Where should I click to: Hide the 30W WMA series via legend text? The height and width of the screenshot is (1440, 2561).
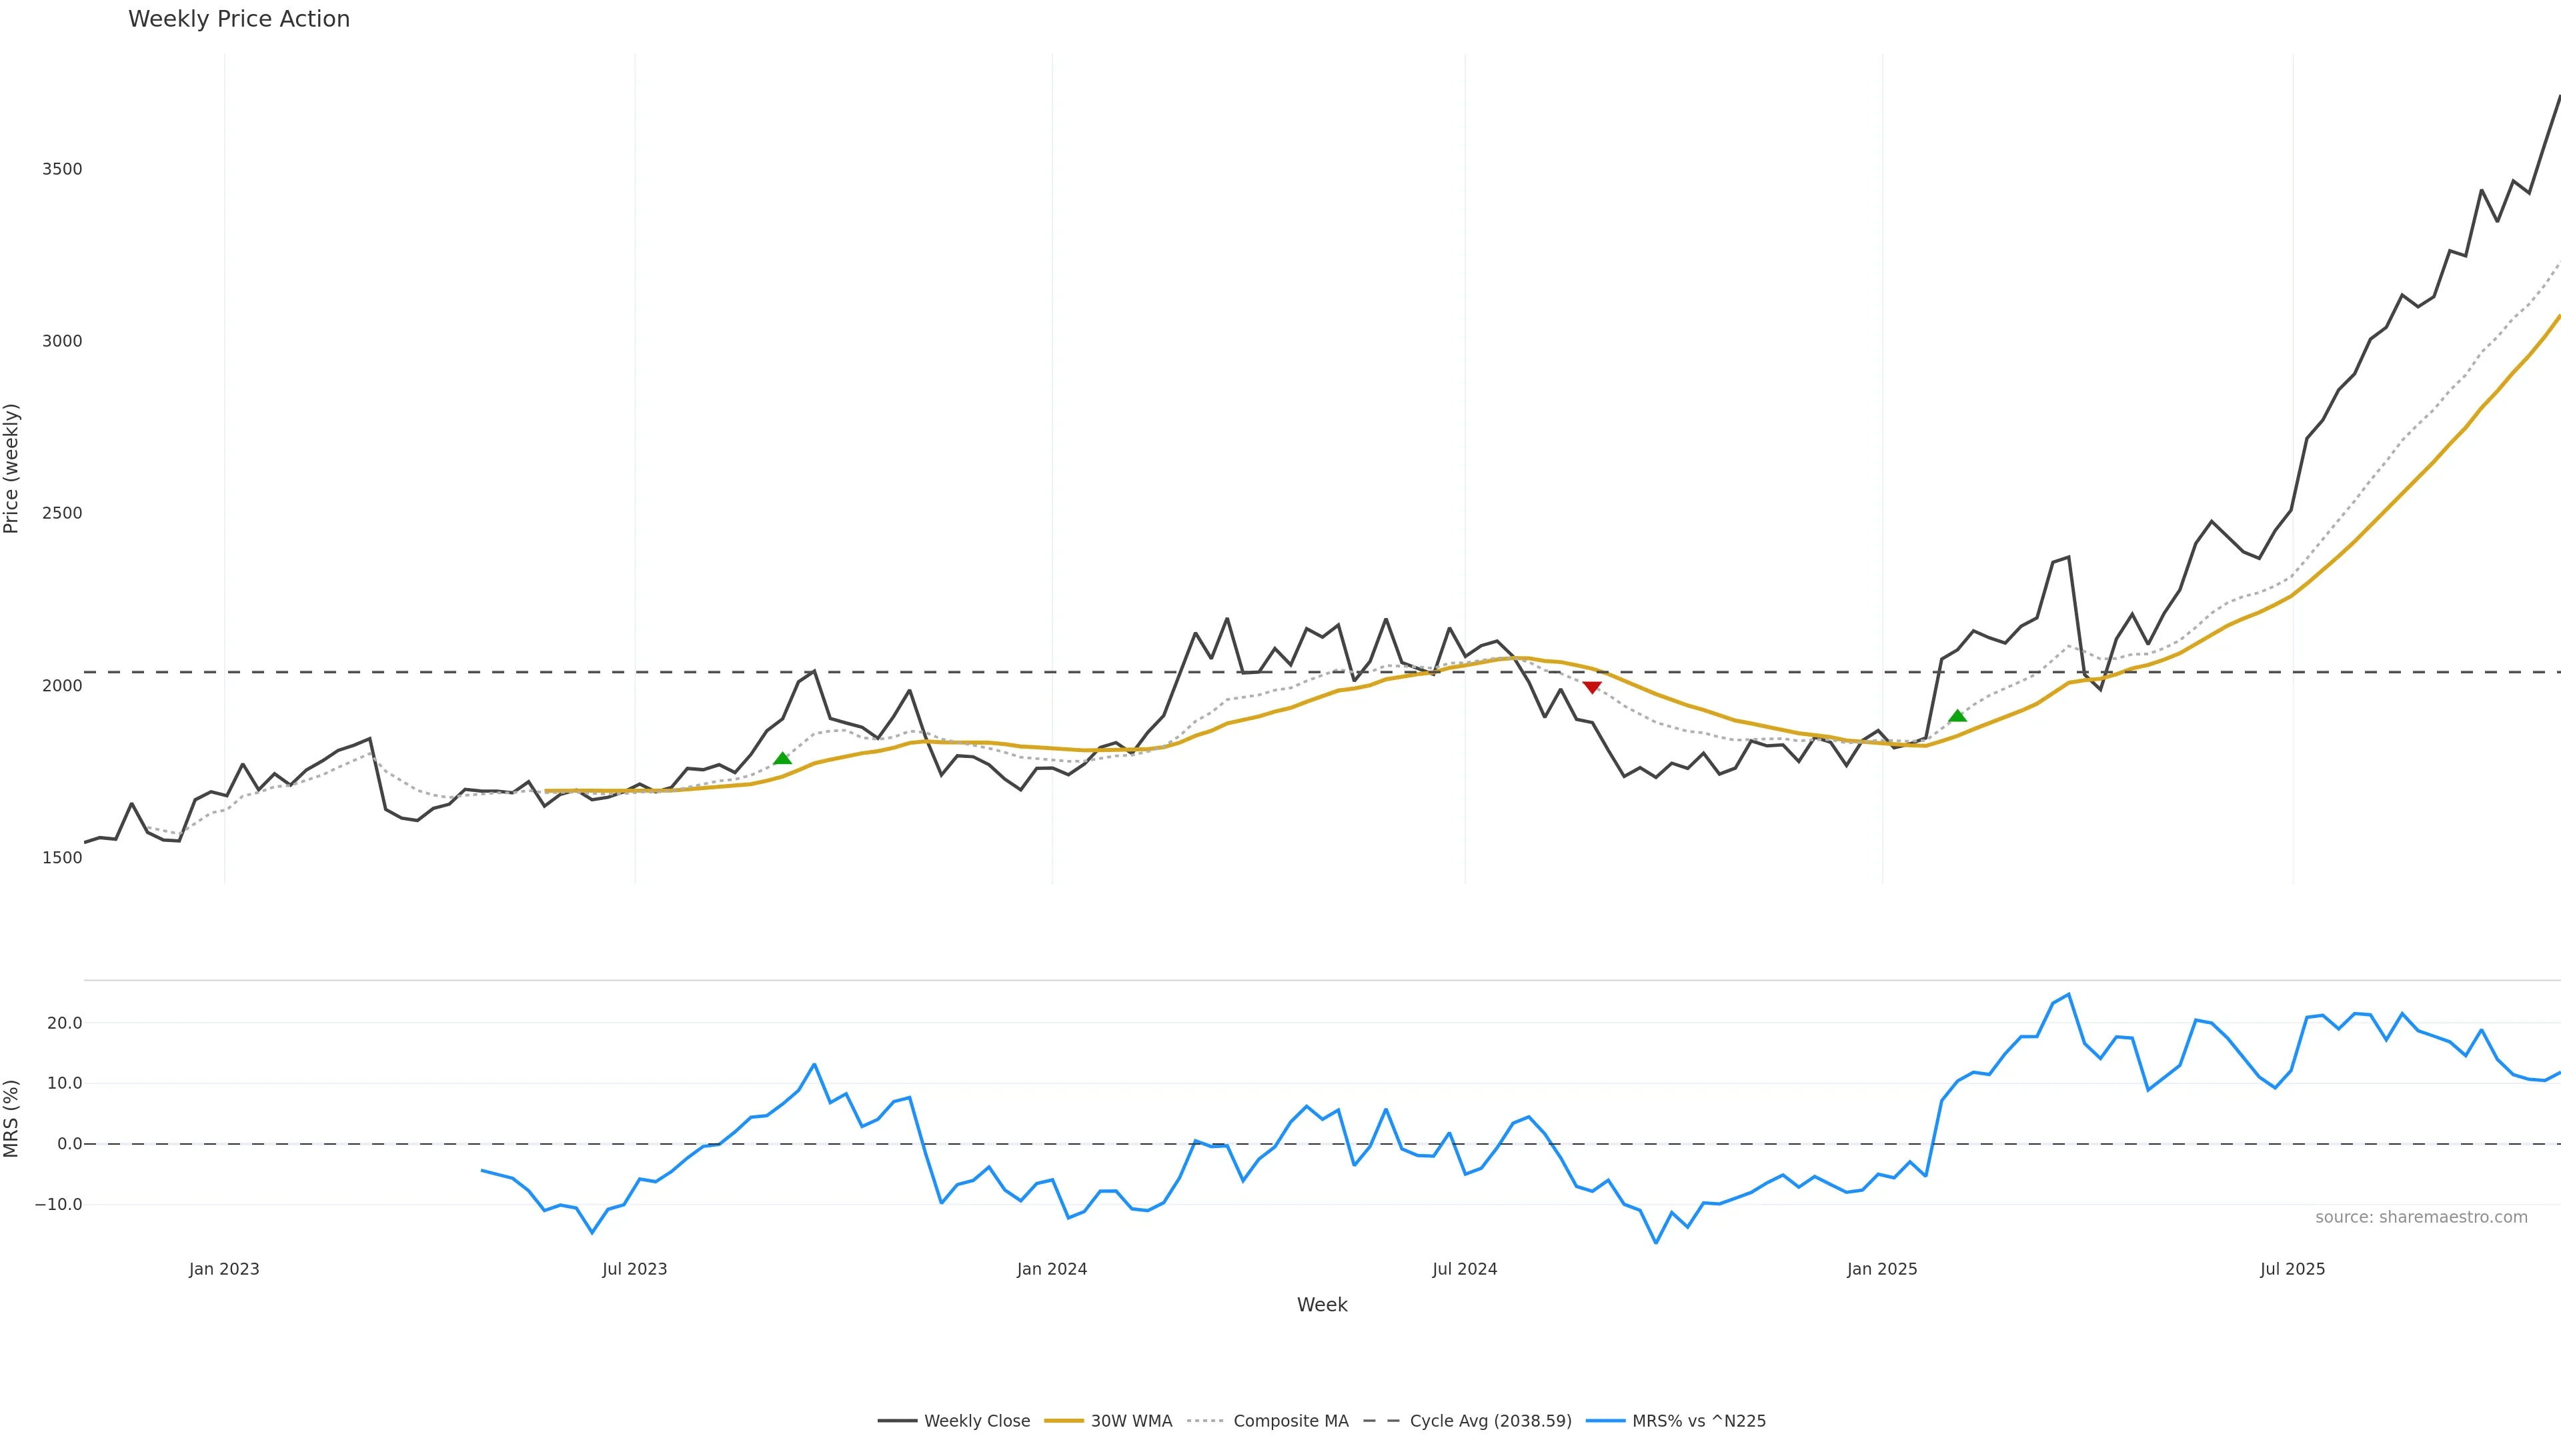[x=1131, y=1421]
